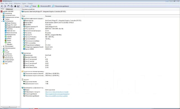The height and width of the screenshot is (109, 180).
Task: Expand the Операционная система tree node
Action: (x=2, y=17)
